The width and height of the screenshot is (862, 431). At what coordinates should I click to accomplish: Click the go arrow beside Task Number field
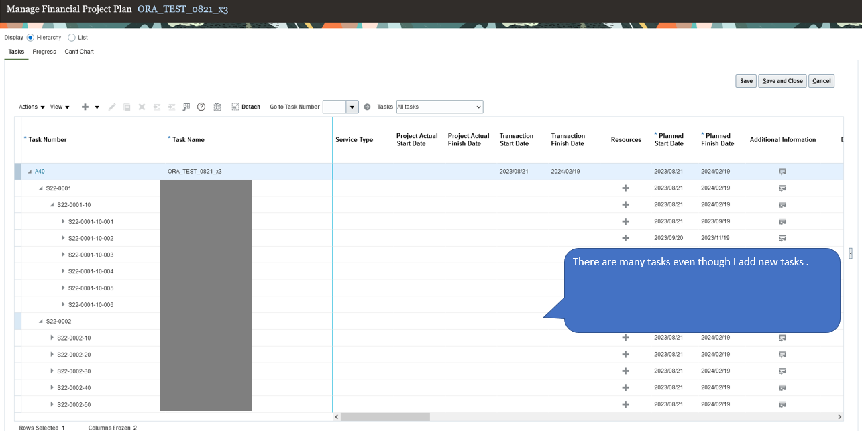367,107
